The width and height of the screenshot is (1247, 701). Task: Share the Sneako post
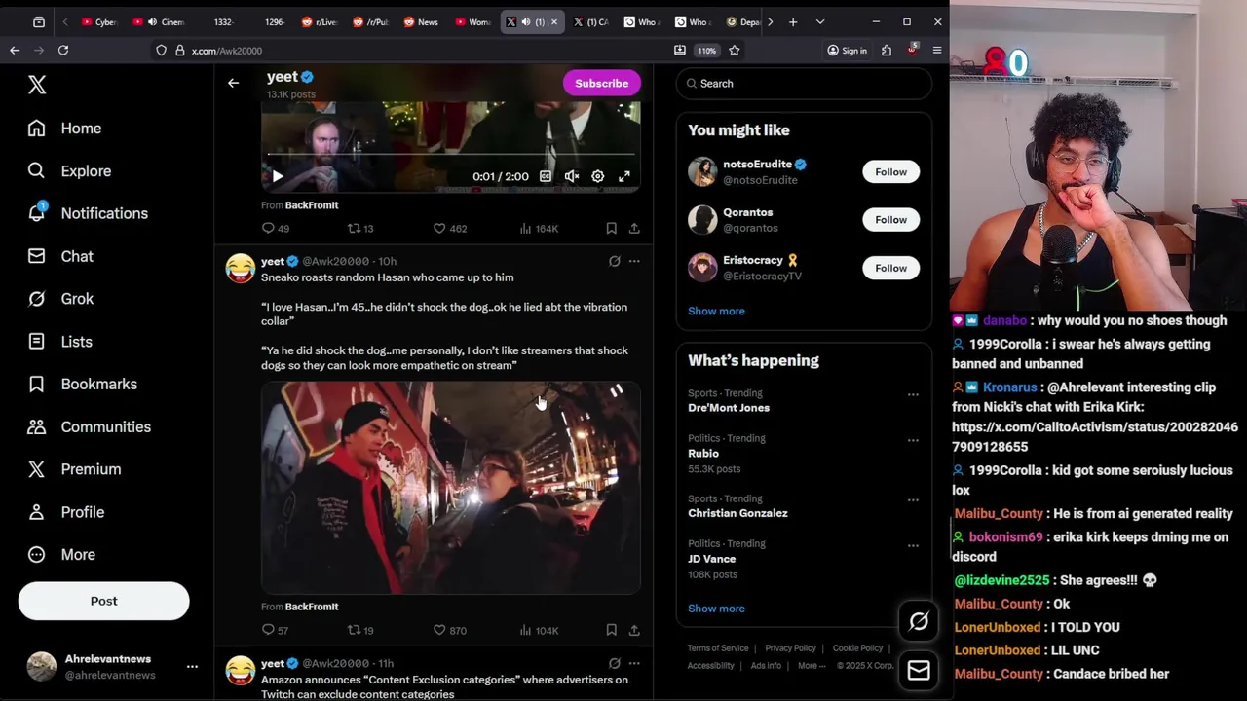pos(634,630)
